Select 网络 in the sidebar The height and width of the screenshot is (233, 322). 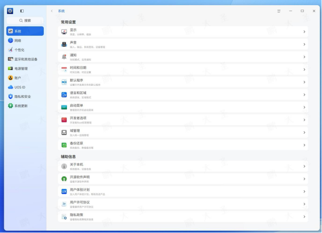[25, 40]
